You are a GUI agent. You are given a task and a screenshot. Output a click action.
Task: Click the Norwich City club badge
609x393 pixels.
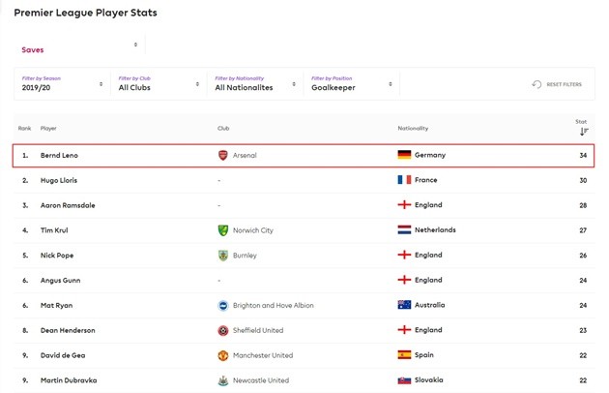coord(224,230)
